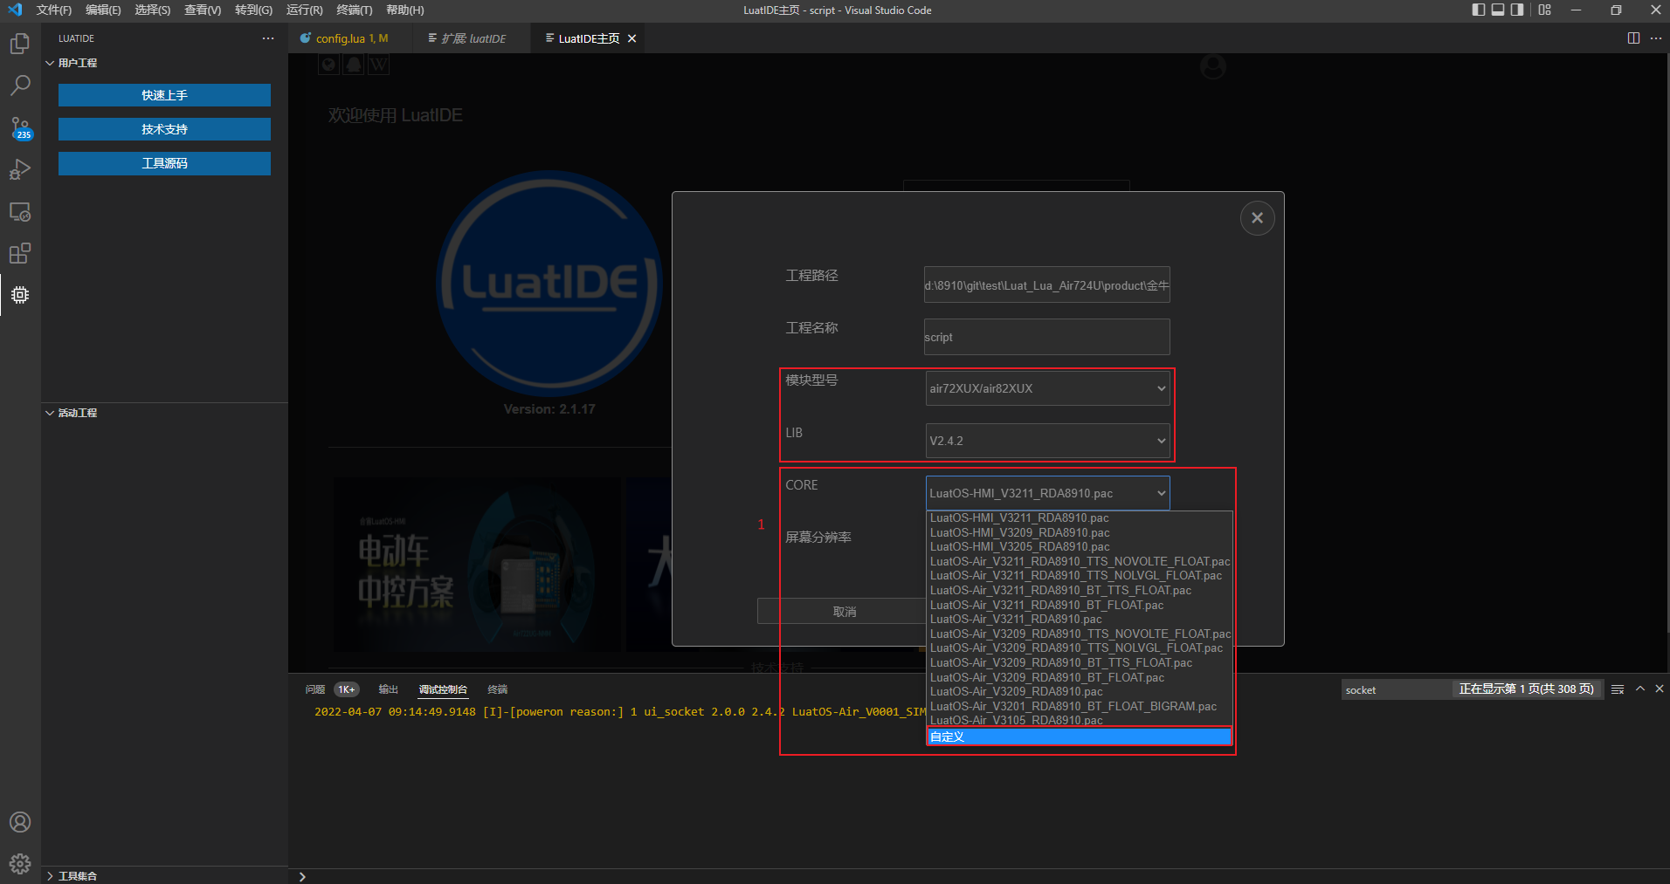Open the 编辑(E) menu
Viewport: 1670px width, 884px height.
103,10
